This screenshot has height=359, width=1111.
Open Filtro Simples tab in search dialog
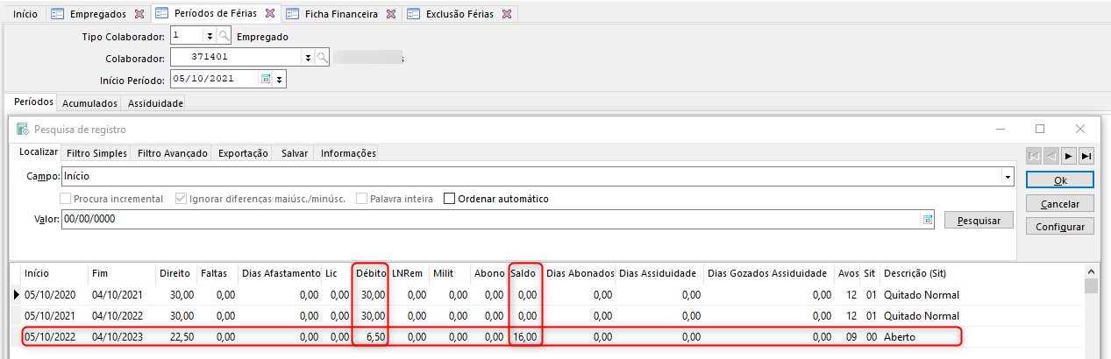[x=96, y=153]
